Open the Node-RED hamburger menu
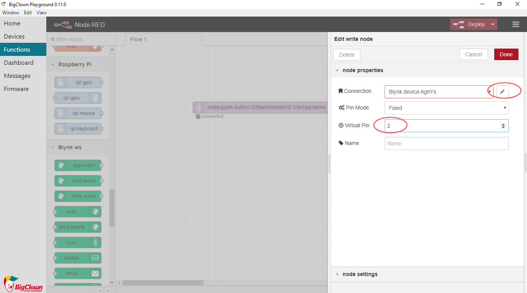 (516, 24)
